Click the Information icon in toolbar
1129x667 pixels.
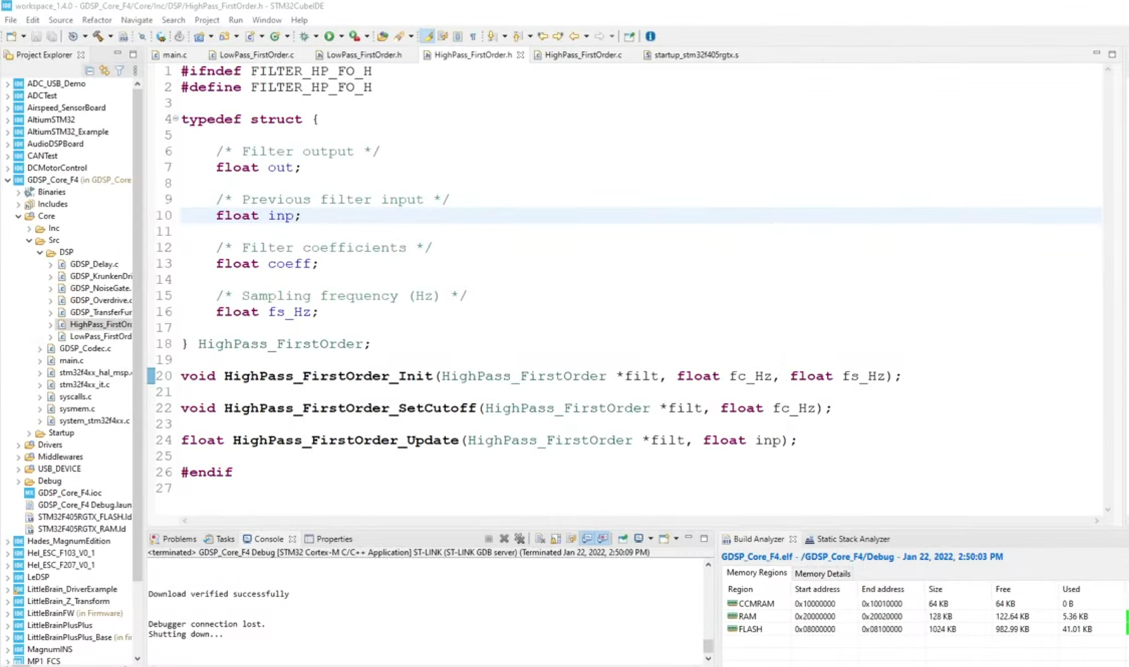click(651, 36)
